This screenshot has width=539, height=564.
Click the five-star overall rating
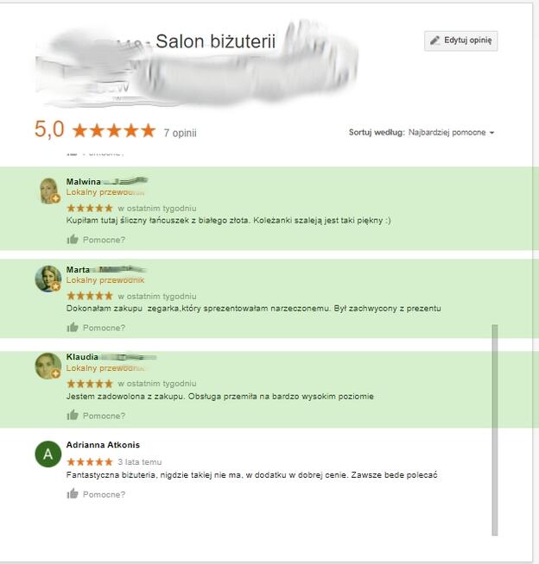click(114, 130)
